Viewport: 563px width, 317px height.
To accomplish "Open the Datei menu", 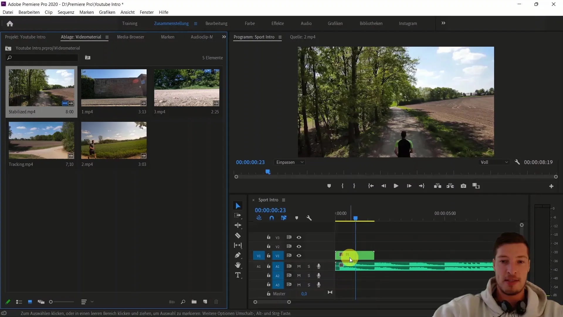I will (8, 12).
